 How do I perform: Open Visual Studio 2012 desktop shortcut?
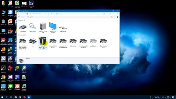point(10,78)
